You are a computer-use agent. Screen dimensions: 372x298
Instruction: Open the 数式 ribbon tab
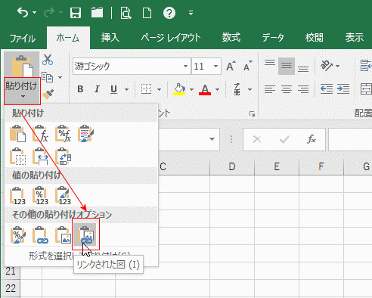point(231,38)
